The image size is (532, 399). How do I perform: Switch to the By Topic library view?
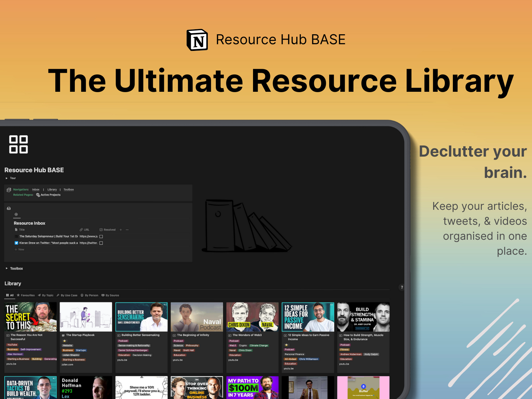pyautogui.click(x=46, y=295)
